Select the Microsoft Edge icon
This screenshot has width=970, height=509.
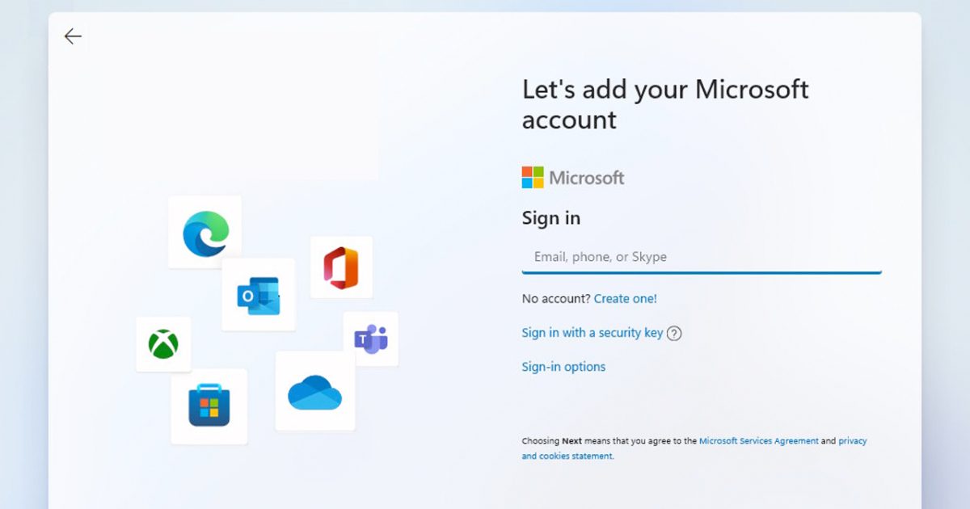205,232
